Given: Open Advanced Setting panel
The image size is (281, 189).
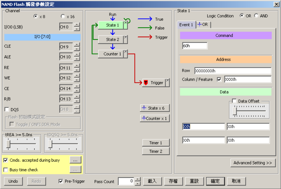Looking at the screenshot, I should point(253,163).
